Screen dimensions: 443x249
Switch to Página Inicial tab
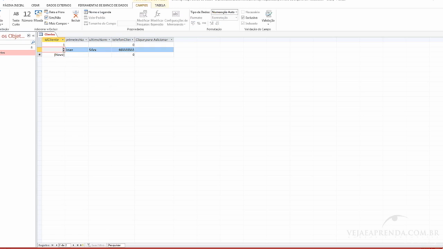click(x=13, y=6)
